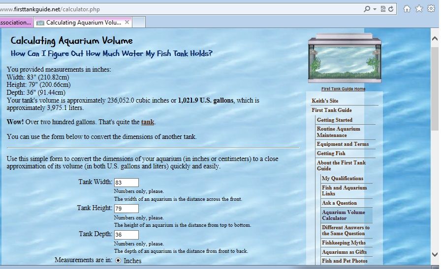Open the browser Home icon
441x269 pixels.
coord(407,9)
